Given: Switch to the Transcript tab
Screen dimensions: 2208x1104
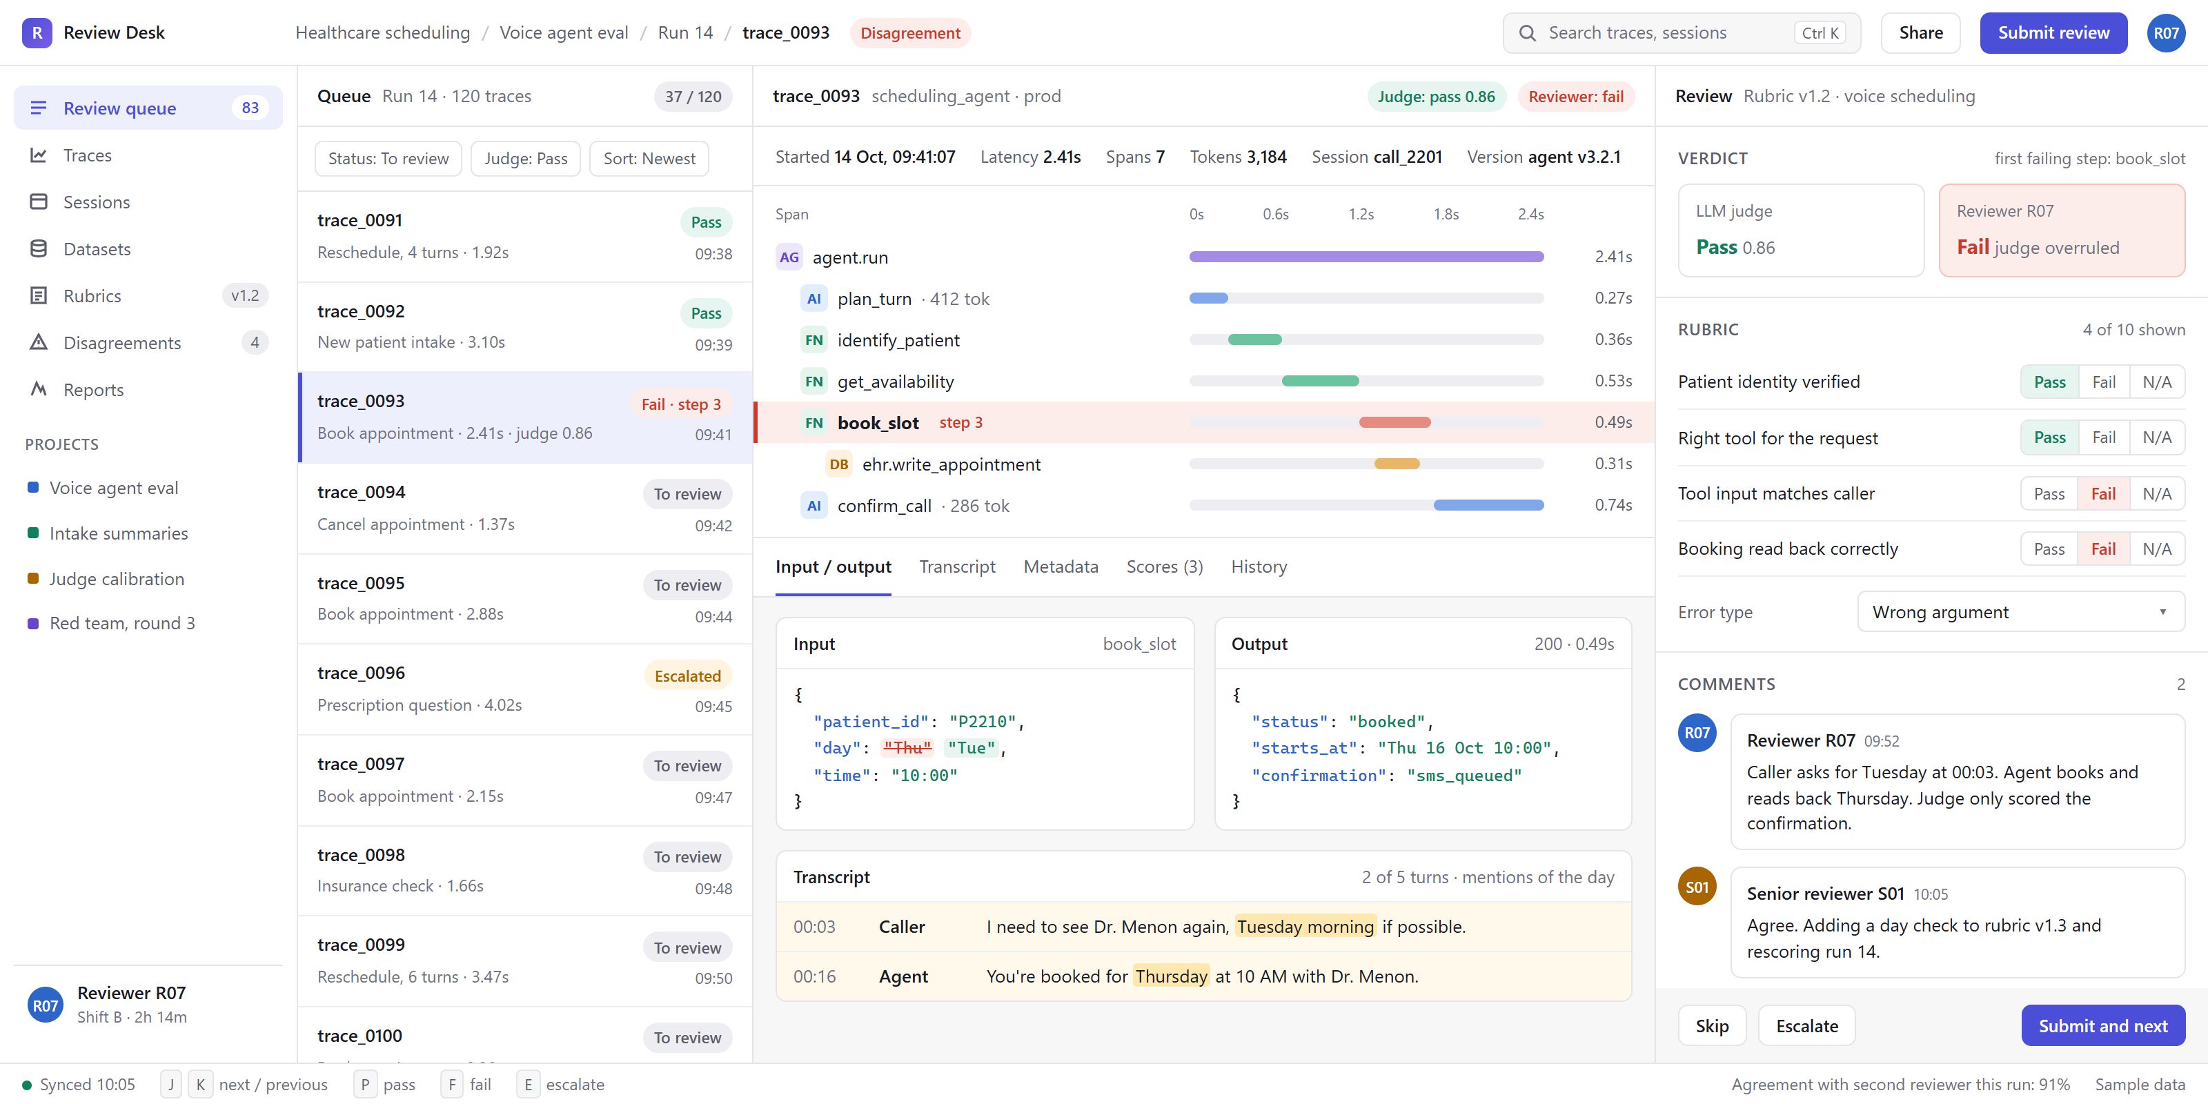Looking at the screenshot, I should point(956,566).
